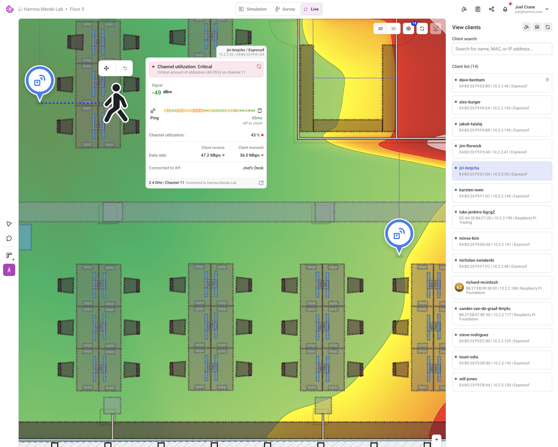Viewport: 558px width, 447px height.
Task: Select the richard-mcintosh client row
Action: 502,288
